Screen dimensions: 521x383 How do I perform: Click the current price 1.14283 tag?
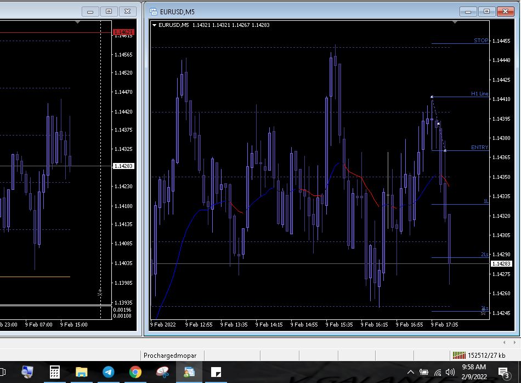(501, 264)
